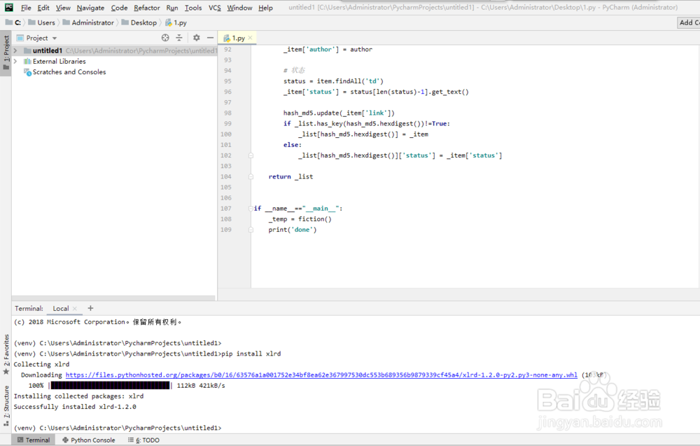Expand External Libraries node
This screenshot has height=446, width=700.
(15, 61)
